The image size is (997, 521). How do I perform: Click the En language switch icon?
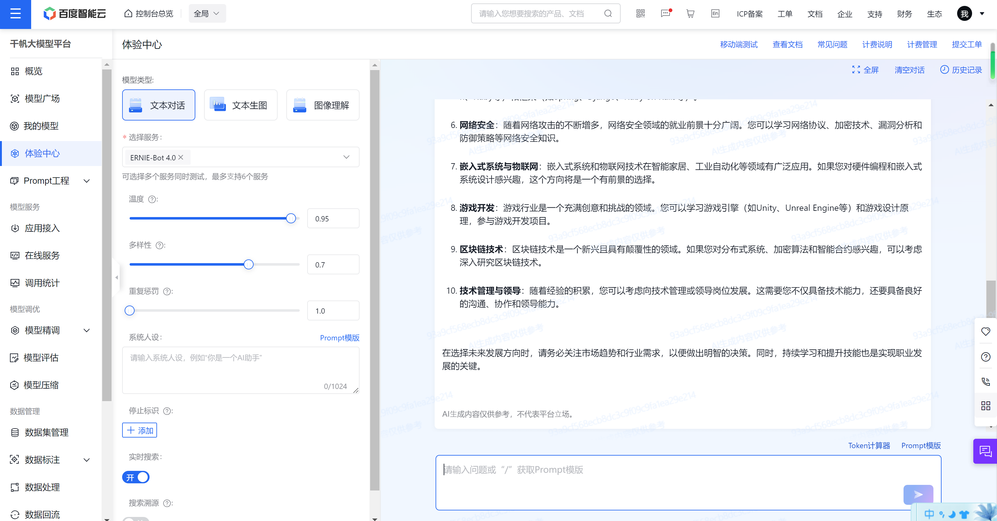pos(715,13)
